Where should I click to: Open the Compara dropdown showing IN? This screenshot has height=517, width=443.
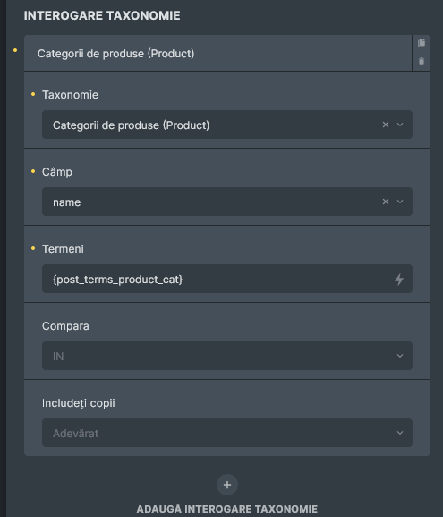click(x=227, y=356)
